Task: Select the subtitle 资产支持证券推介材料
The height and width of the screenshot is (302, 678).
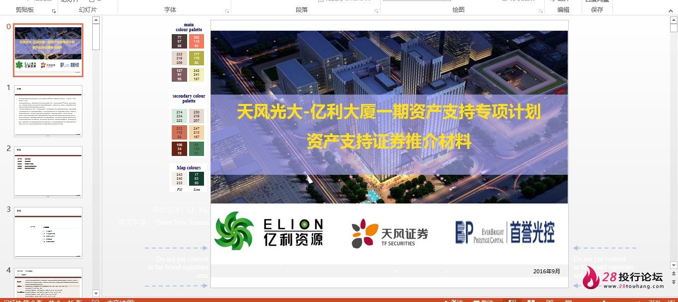Action: (389, 142)
